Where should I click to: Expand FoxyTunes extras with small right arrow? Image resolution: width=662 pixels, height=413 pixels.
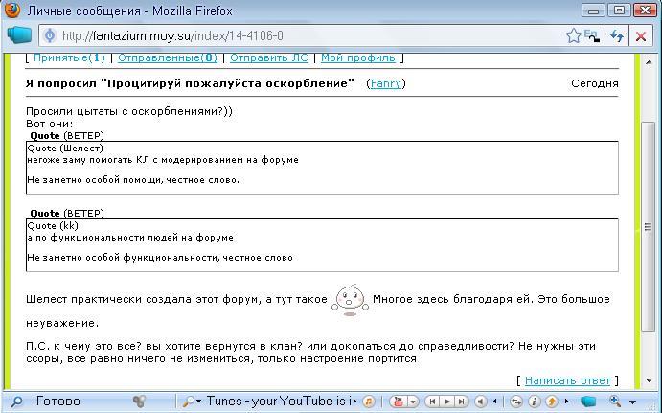pos(566,402)
